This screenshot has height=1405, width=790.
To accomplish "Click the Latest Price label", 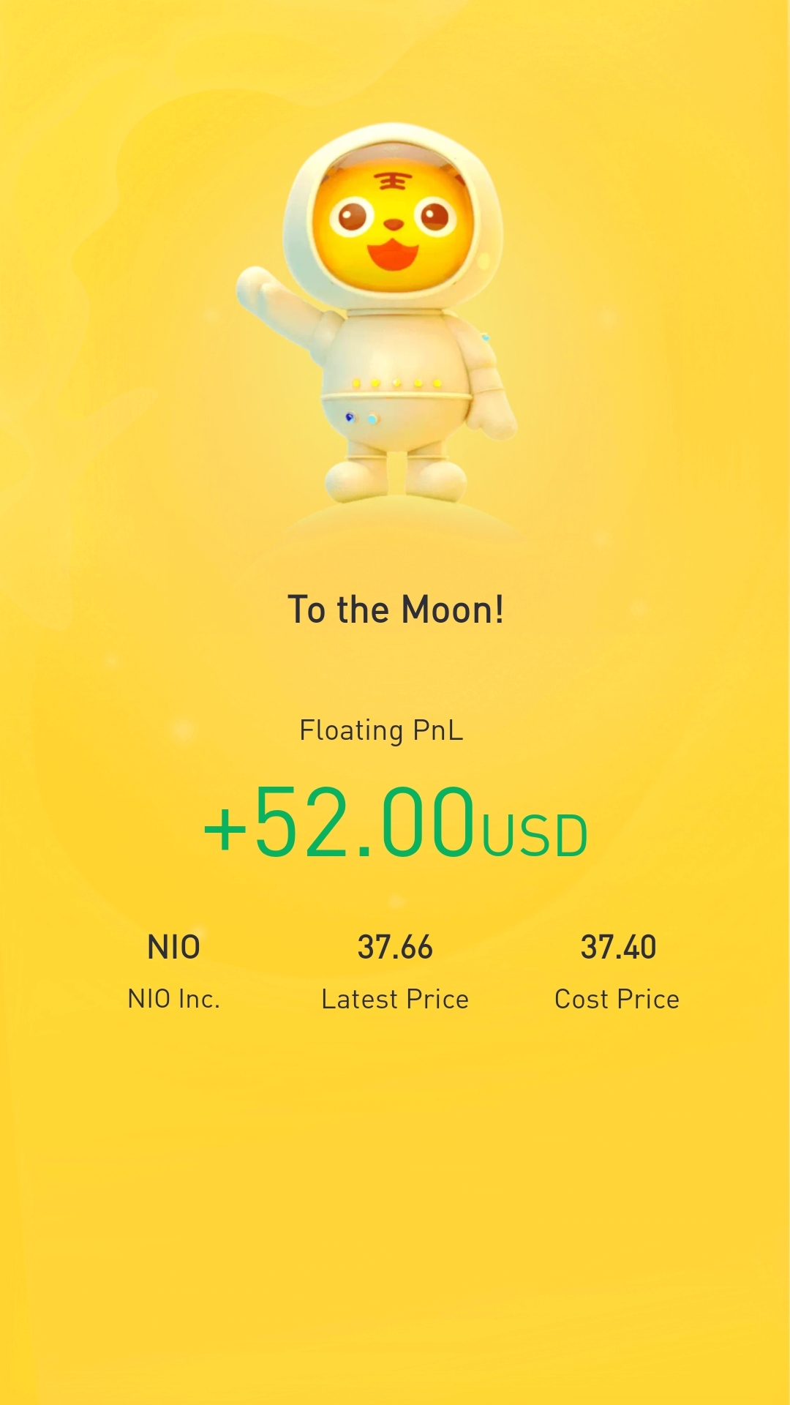I will (395, 999).
